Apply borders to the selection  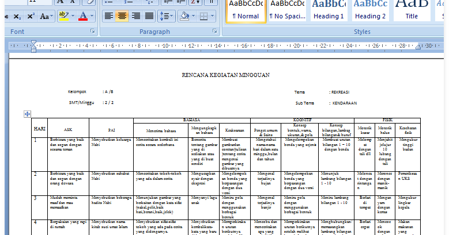coord(203,16)
